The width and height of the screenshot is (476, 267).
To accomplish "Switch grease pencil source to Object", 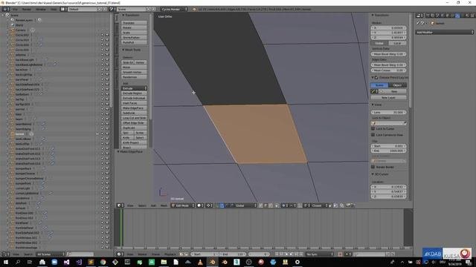I will click(397, 85).
